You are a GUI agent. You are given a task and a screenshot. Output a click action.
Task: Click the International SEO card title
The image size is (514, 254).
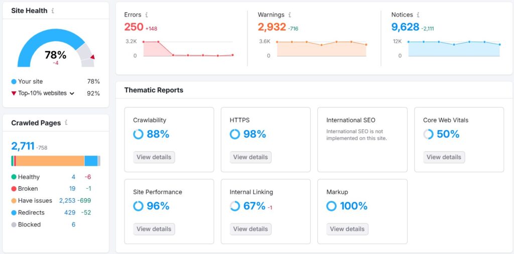(351, 120)
